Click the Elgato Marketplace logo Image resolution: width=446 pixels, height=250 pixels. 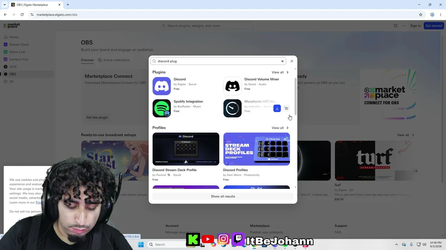click(x=11, y=26)
